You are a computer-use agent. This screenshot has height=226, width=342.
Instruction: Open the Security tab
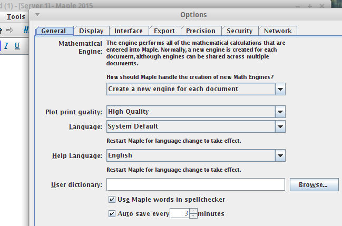[240, 31]
